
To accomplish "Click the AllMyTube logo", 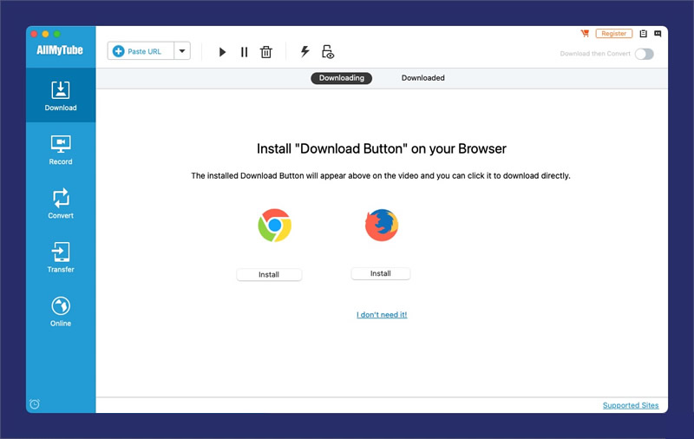I will [x=60, y=50].
